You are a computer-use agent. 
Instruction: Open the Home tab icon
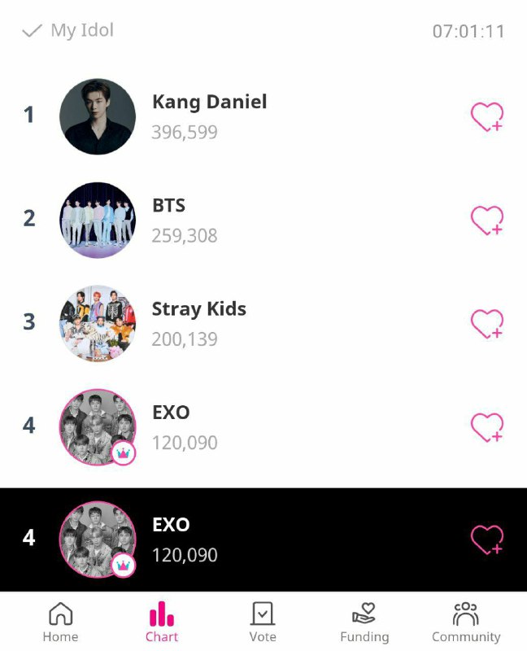60,614
